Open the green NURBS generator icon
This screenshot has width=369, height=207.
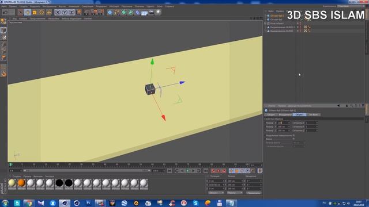pyautogui.click(x=124, y=12)
